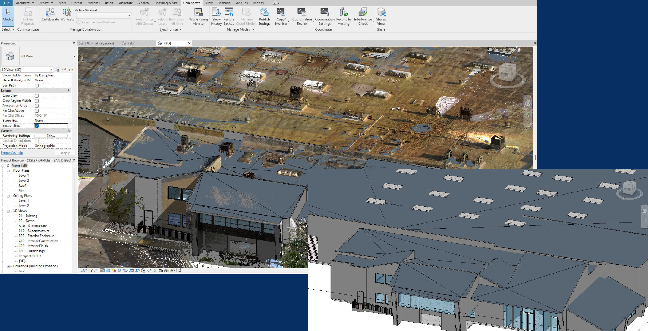Click the Properties help link

click(x=12, y=153)
